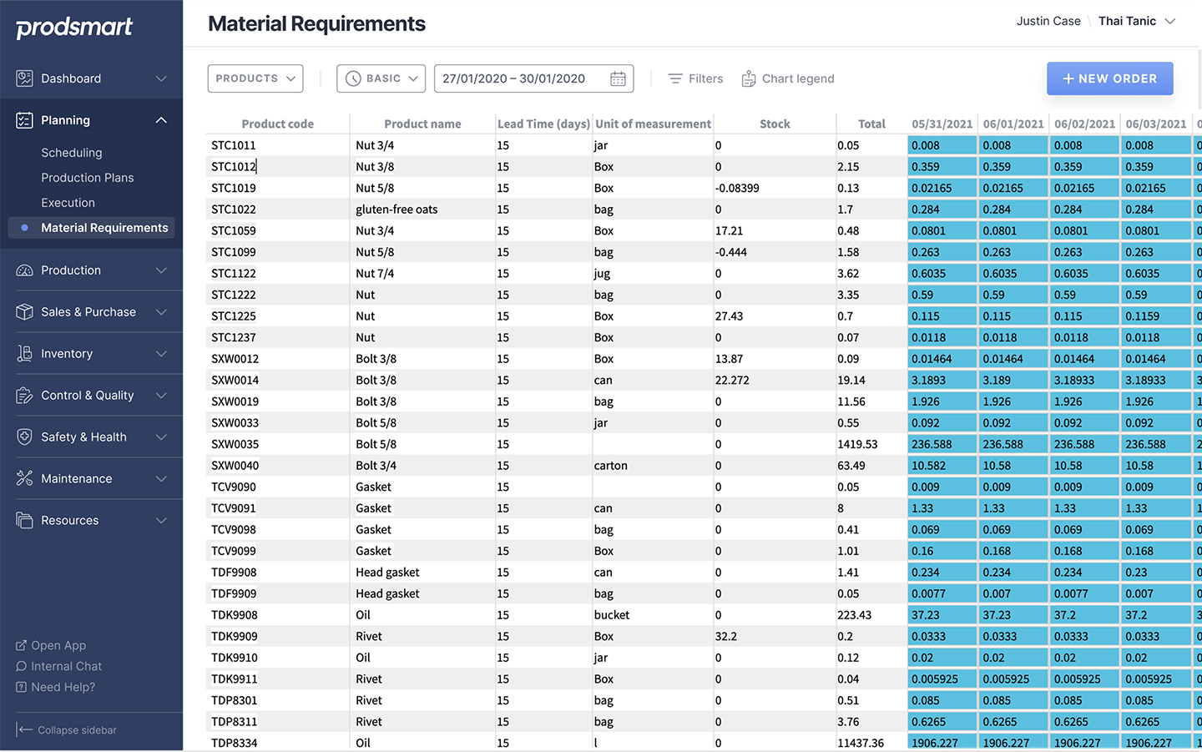Open the Internal Chat link
1202x752 pixels.
pyautogui.click(x=67, y=666)
